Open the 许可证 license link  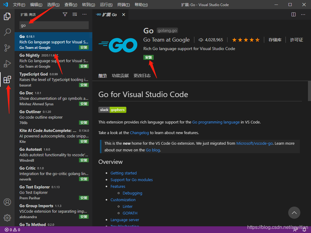(x=296, y=40)
